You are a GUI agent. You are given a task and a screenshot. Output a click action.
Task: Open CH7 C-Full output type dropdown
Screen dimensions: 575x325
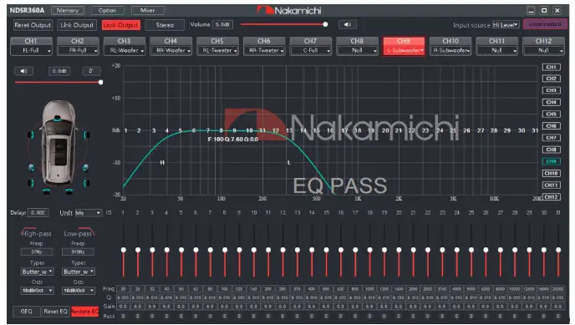[311, 51]
